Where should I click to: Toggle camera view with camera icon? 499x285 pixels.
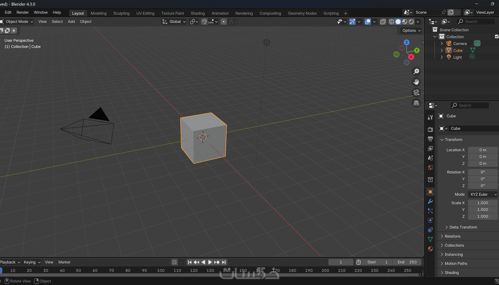click(416, 93)
